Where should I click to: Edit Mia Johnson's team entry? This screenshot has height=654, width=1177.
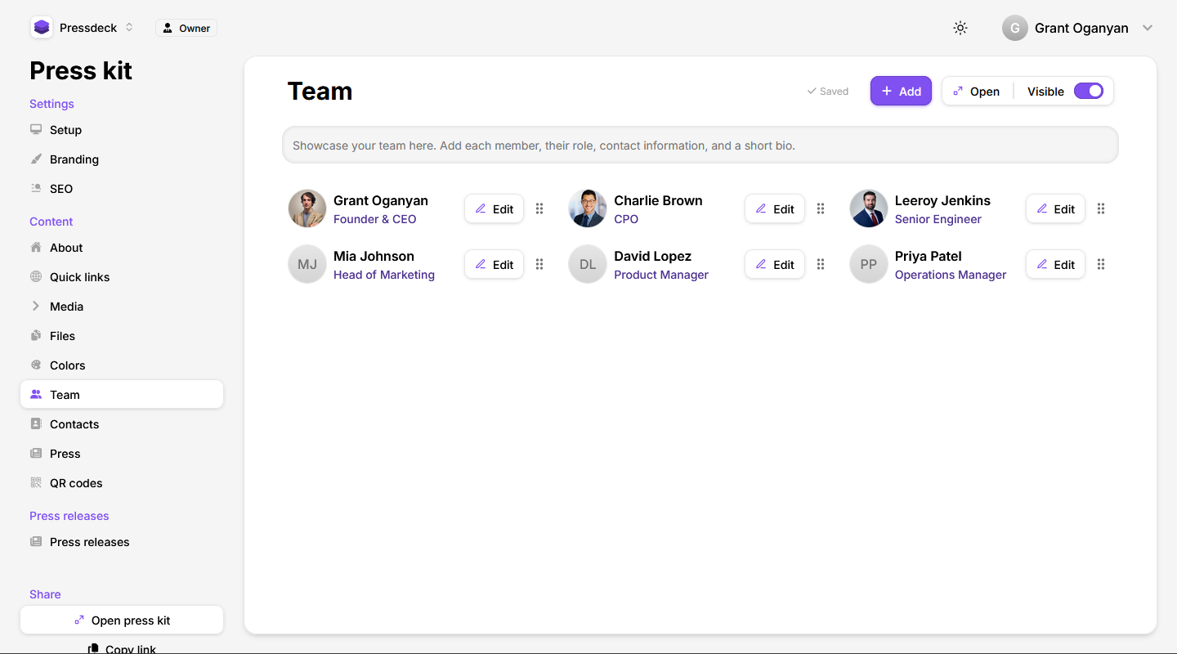[494, 264]
